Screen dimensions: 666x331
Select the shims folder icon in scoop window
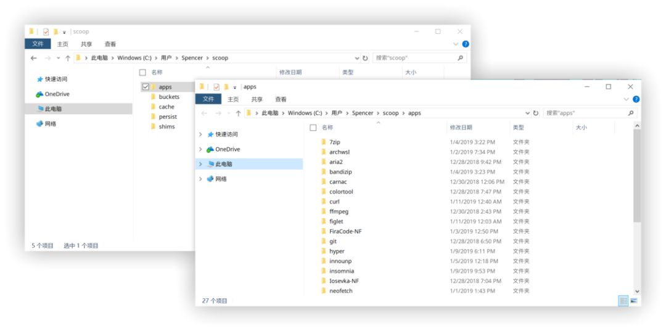pos(154,126)
